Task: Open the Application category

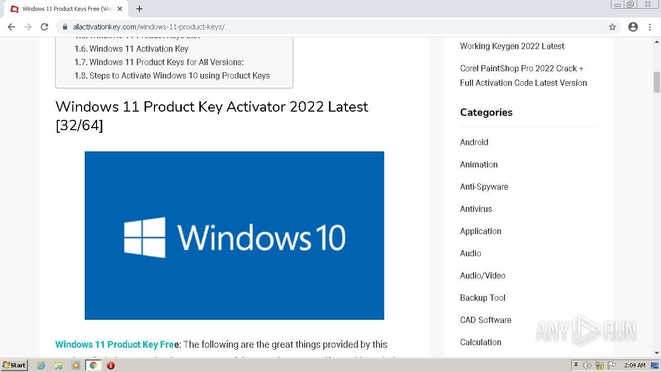Action: point(481,231)
